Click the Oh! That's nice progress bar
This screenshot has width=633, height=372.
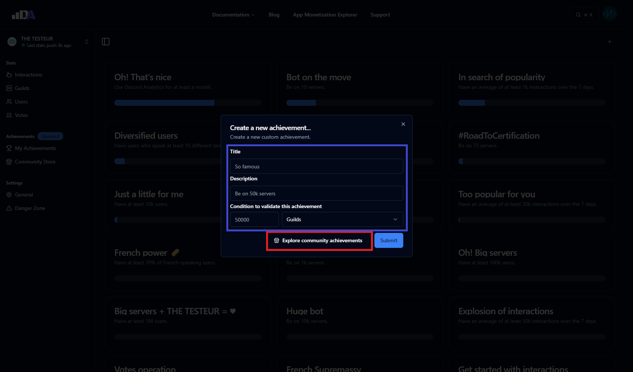point(188,103)
